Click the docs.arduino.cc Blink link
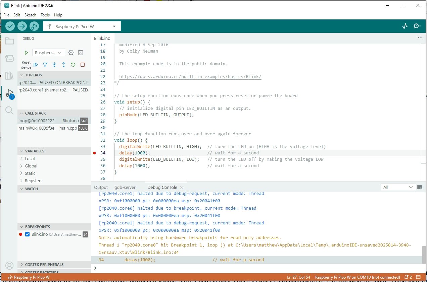The width and height of the screenshot is (427, 282). point(190,77)
